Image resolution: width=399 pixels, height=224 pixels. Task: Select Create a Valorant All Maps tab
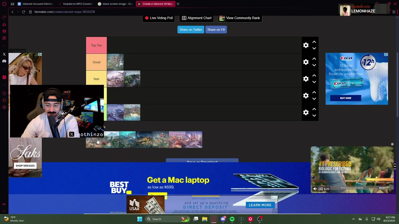(155, 4)
